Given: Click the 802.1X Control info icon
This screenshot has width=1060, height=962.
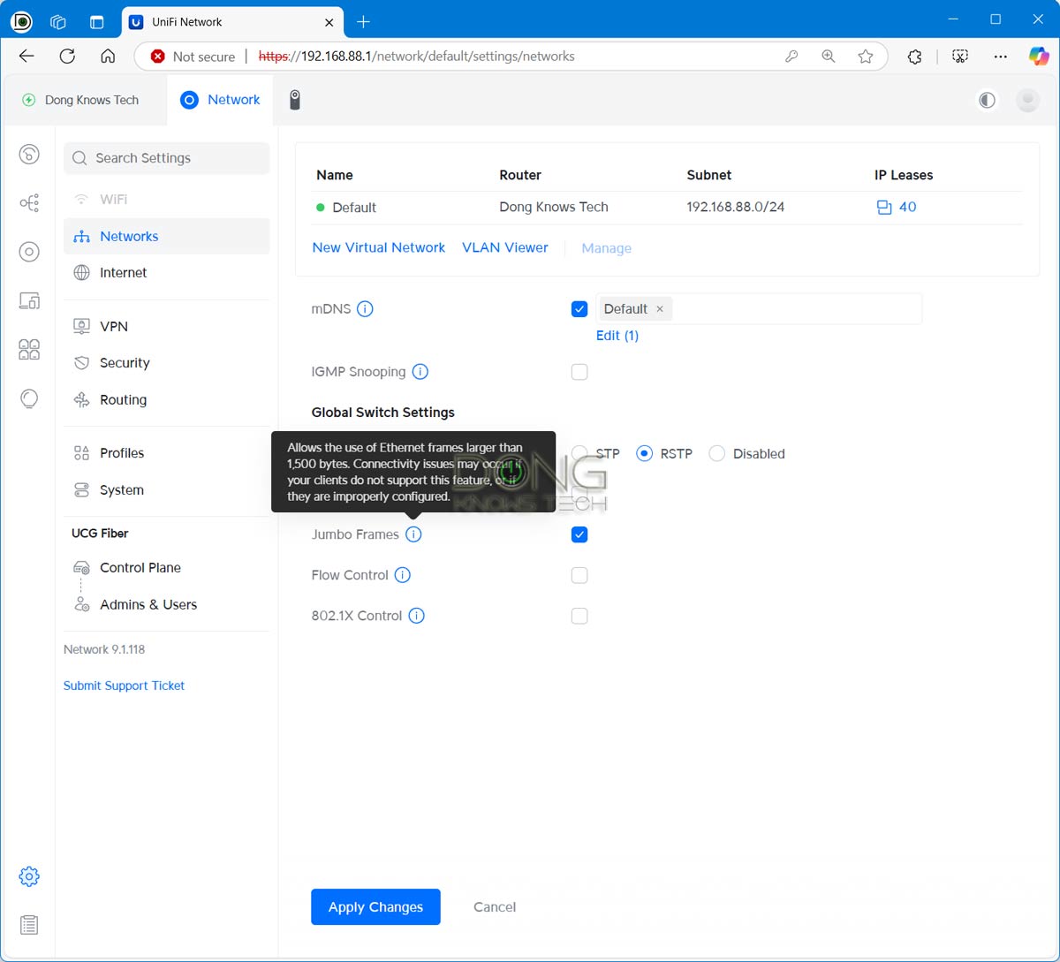Looking at the screenshot, I should point(417,616).
